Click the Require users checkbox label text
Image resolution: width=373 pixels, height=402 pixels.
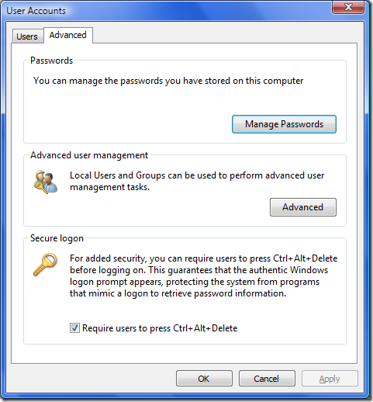160,328
